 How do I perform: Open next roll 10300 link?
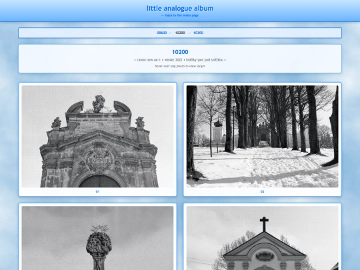[x=198, y=33]
